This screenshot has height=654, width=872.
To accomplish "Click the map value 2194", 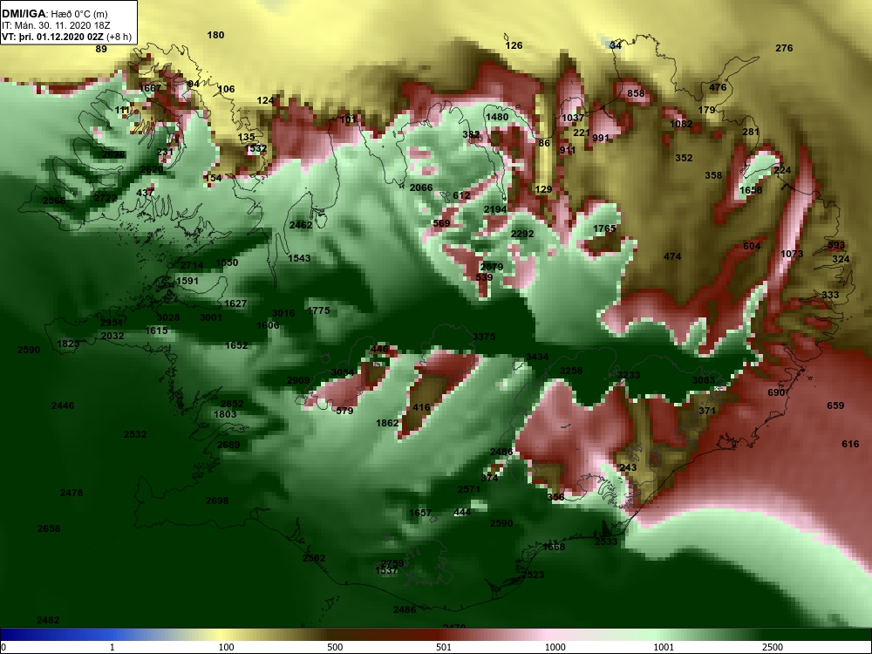I will coord(495,209).
